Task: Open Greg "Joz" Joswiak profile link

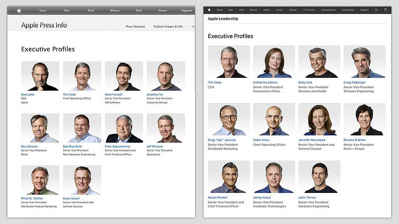Action: pyautogui.click(x=222, y=140)
